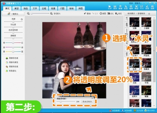Click the 黄-蓝 color balance slider
157x113 pixels.
point(13,52)
